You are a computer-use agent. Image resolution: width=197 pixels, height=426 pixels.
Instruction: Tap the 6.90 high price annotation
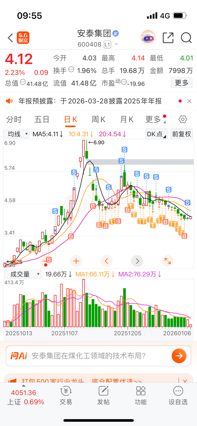click(96, 142)
